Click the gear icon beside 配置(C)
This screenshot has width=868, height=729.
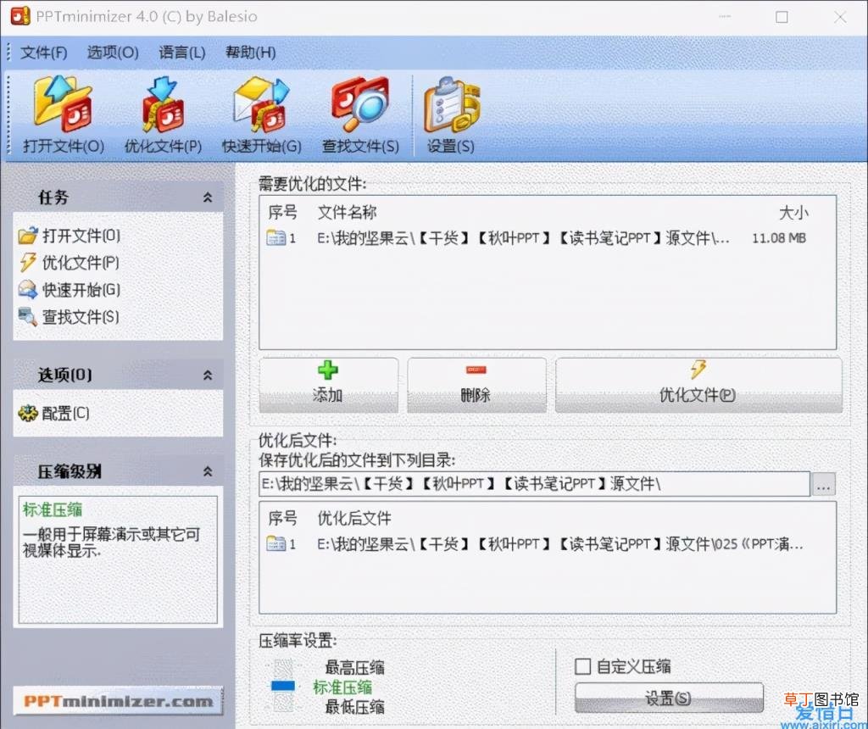click(28, 413)
